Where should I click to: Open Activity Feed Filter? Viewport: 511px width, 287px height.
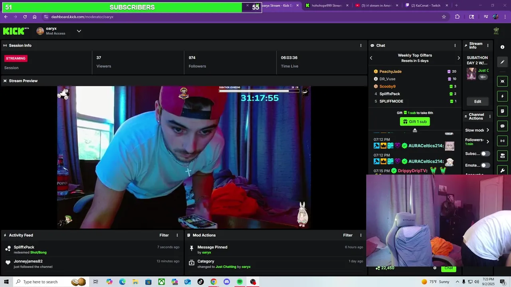[164, 235]
